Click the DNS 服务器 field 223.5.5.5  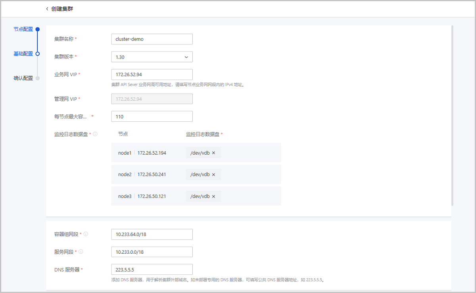152,270
